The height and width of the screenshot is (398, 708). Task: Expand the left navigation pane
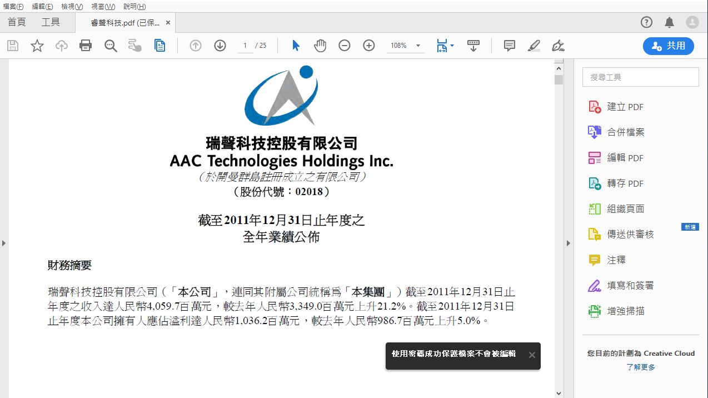(4, 243)
